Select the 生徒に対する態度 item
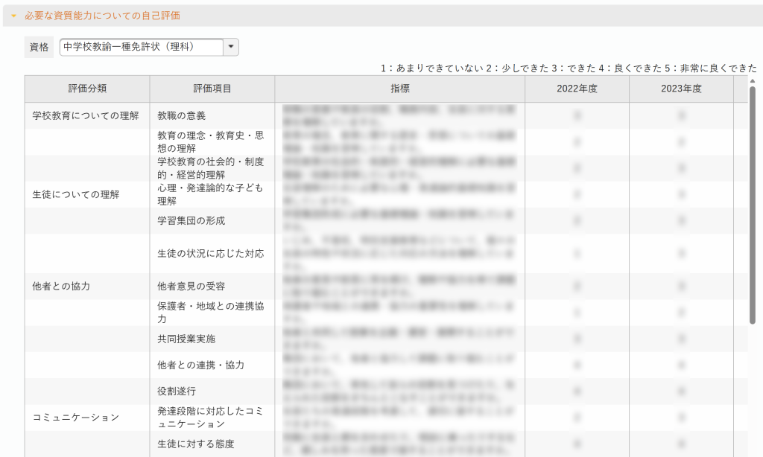The width and height of the screenshot is (763, 457). click(196, 444)
